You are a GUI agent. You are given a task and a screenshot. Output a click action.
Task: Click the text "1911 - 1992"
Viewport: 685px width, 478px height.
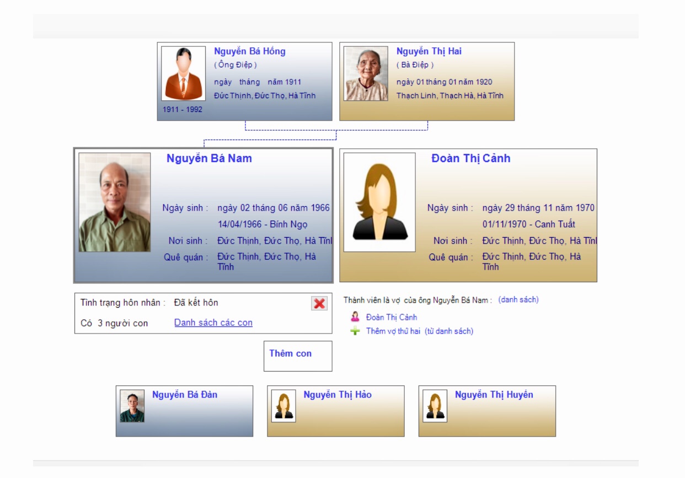point(183,109)
